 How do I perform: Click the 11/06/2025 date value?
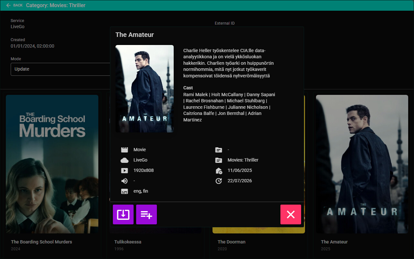pyautogui.click(x=240, y=170)
